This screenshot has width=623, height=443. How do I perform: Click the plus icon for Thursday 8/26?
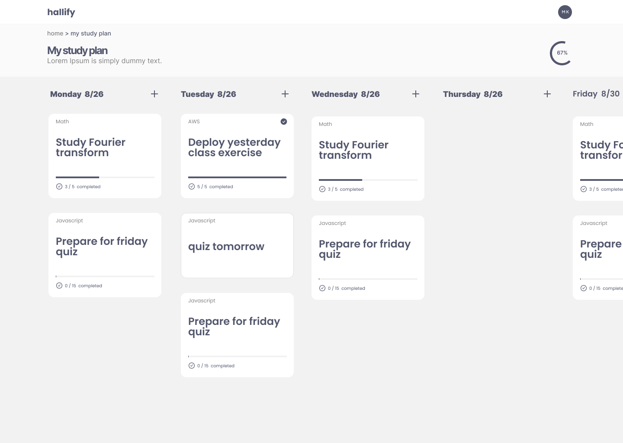point(547,94)
